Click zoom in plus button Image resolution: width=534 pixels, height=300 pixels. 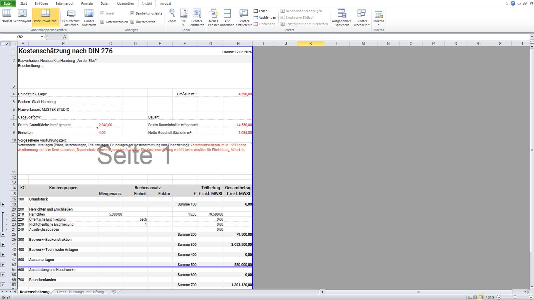tap(531, 297)
